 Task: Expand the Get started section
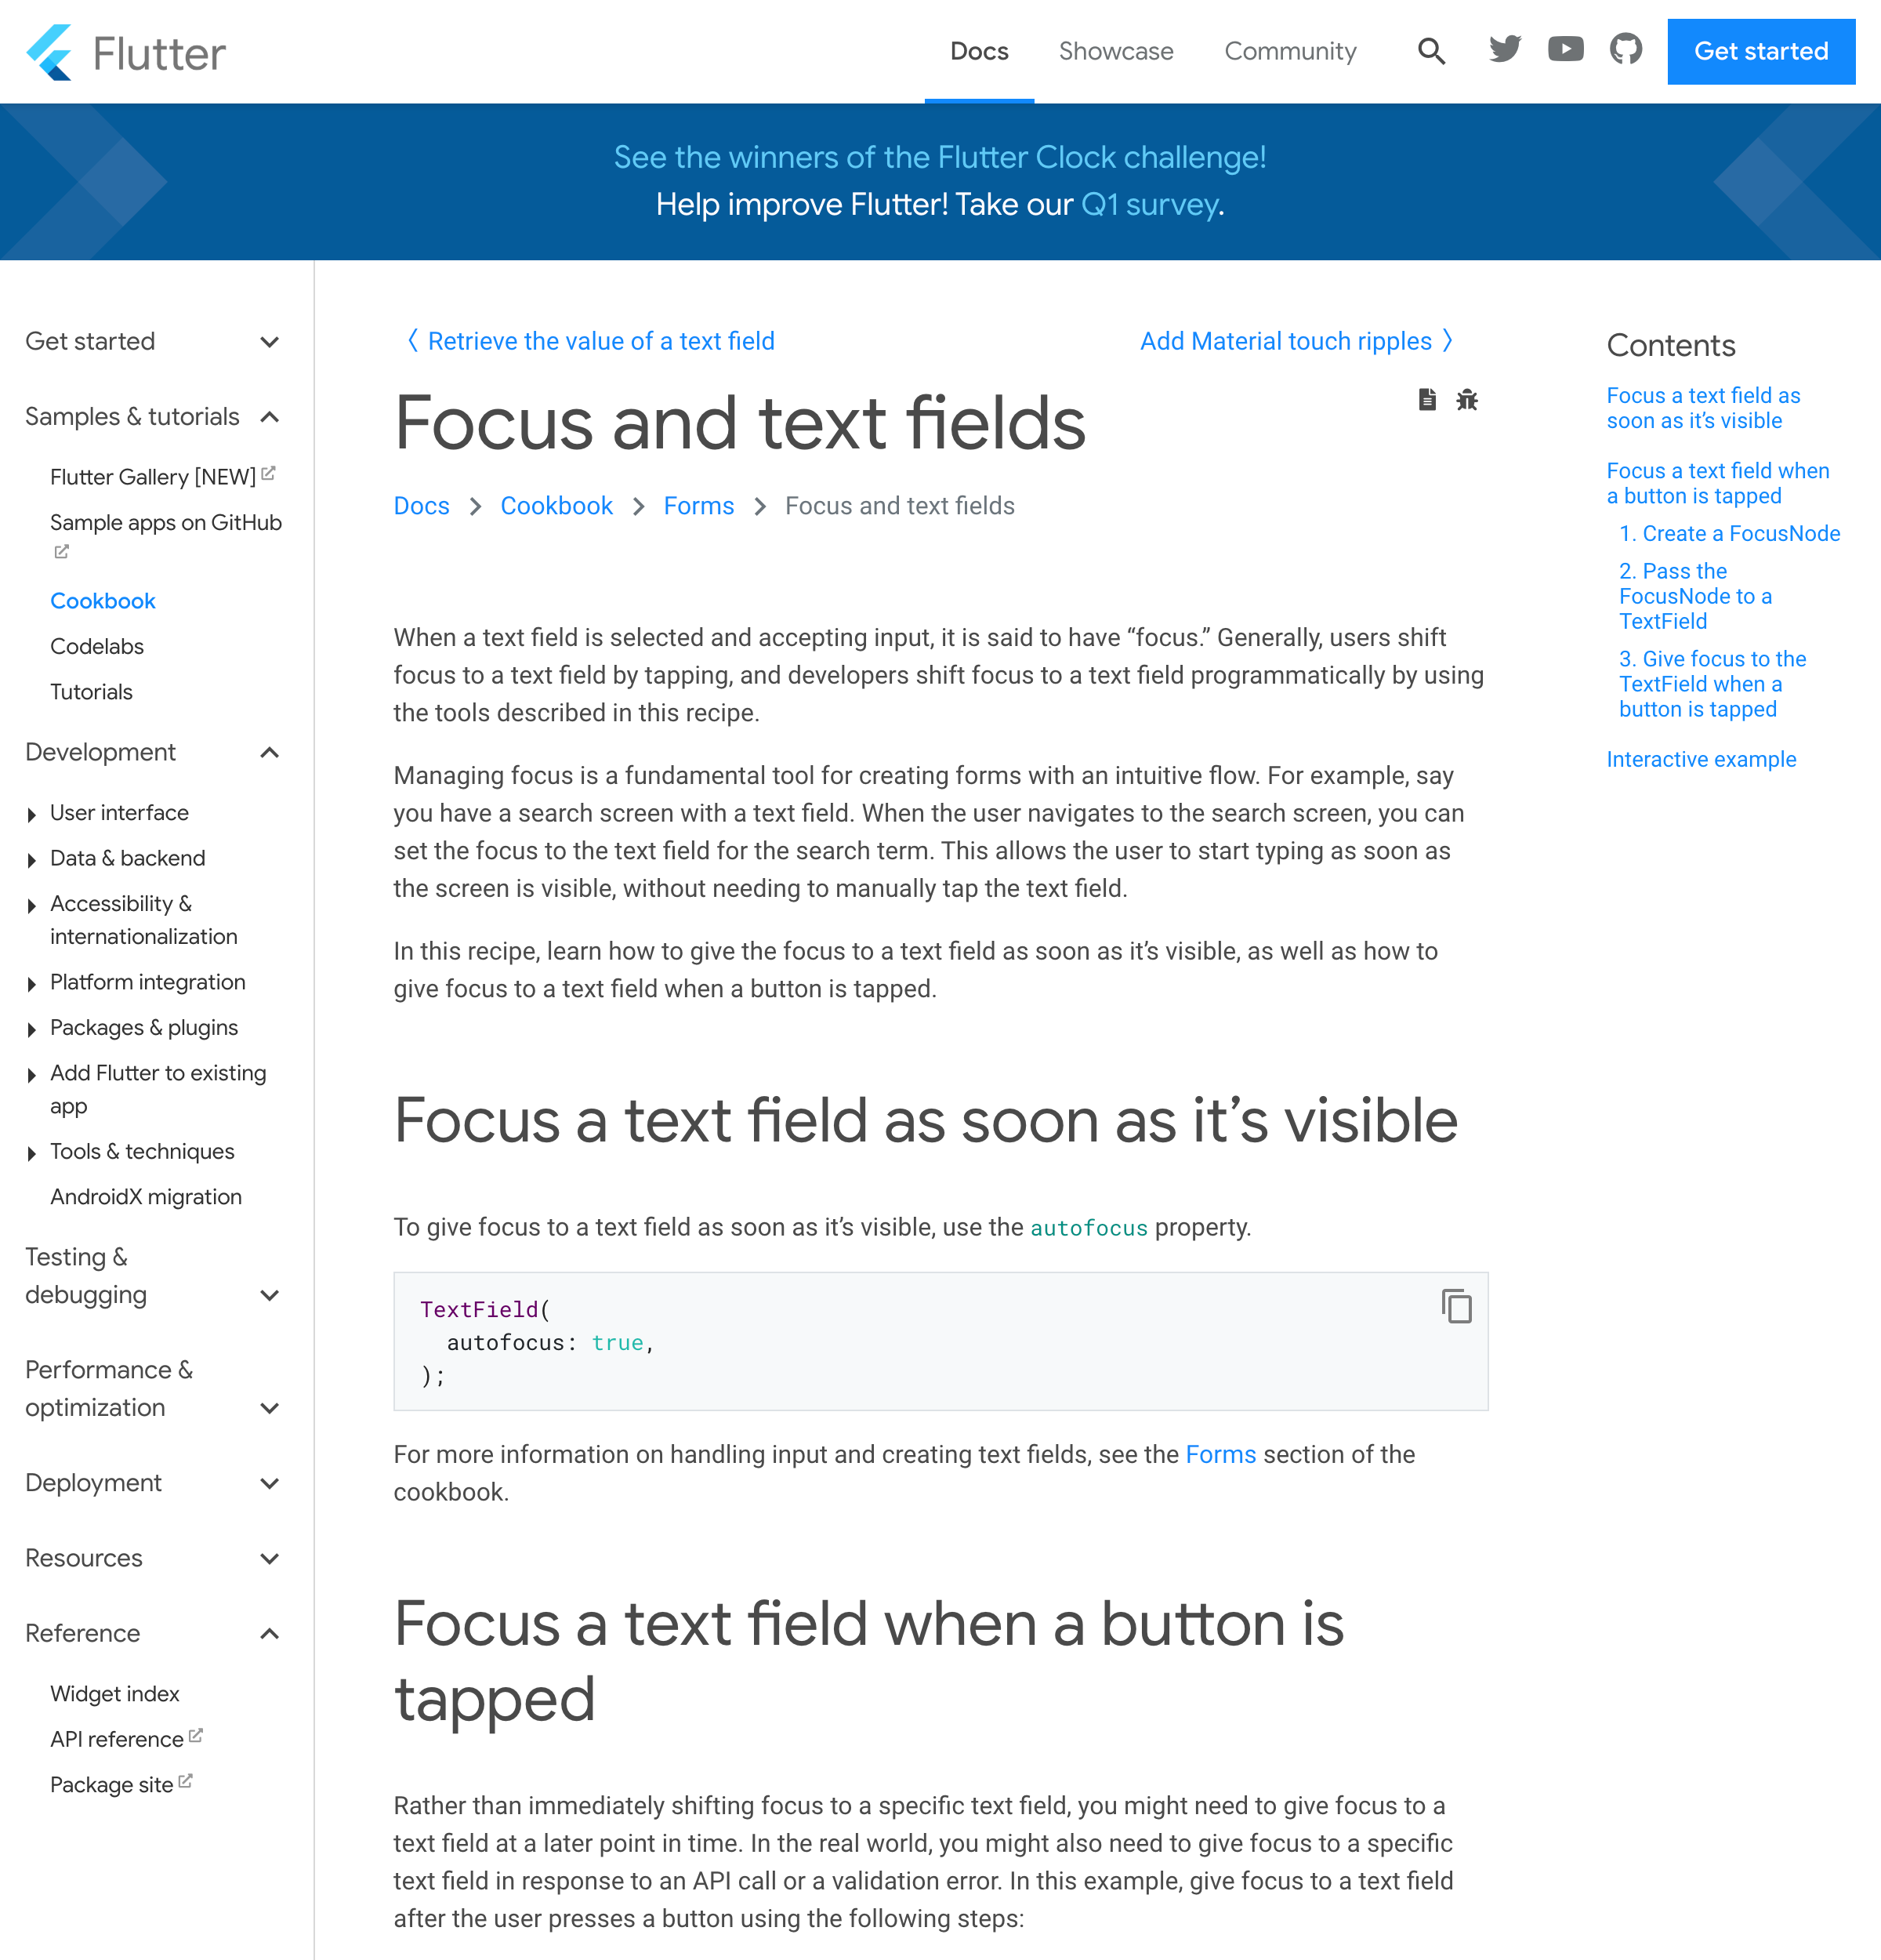pyautogui.click(x=271, y=341)
